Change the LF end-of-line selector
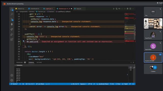Screen dimensions: 163x91 [94, 84]
